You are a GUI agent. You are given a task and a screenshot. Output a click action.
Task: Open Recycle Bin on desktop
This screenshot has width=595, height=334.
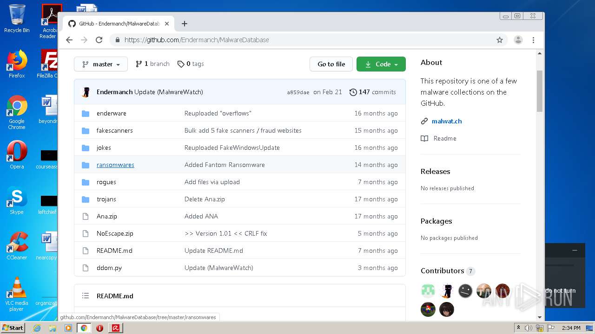(17, 19)
